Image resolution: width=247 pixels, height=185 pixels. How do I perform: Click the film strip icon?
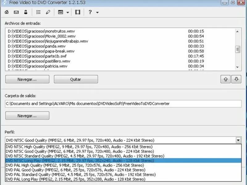click(78, 12)
